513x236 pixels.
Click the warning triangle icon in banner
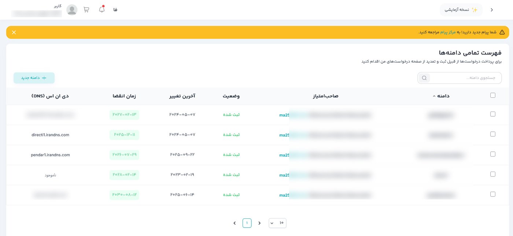(502, 32)
